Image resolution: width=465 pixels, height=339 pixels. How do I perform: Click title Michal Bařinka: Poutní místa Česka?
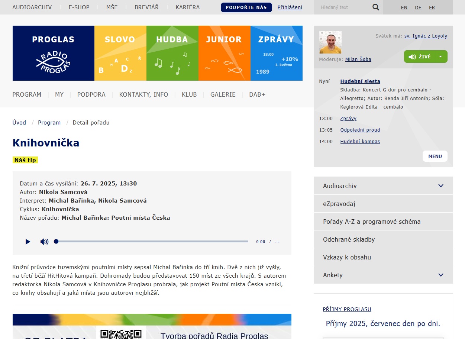click(116, 218)
